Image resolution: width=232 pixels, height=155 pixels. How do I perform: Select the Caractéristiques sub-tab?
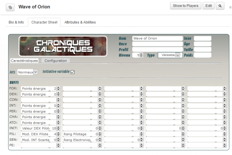point(24,61)
